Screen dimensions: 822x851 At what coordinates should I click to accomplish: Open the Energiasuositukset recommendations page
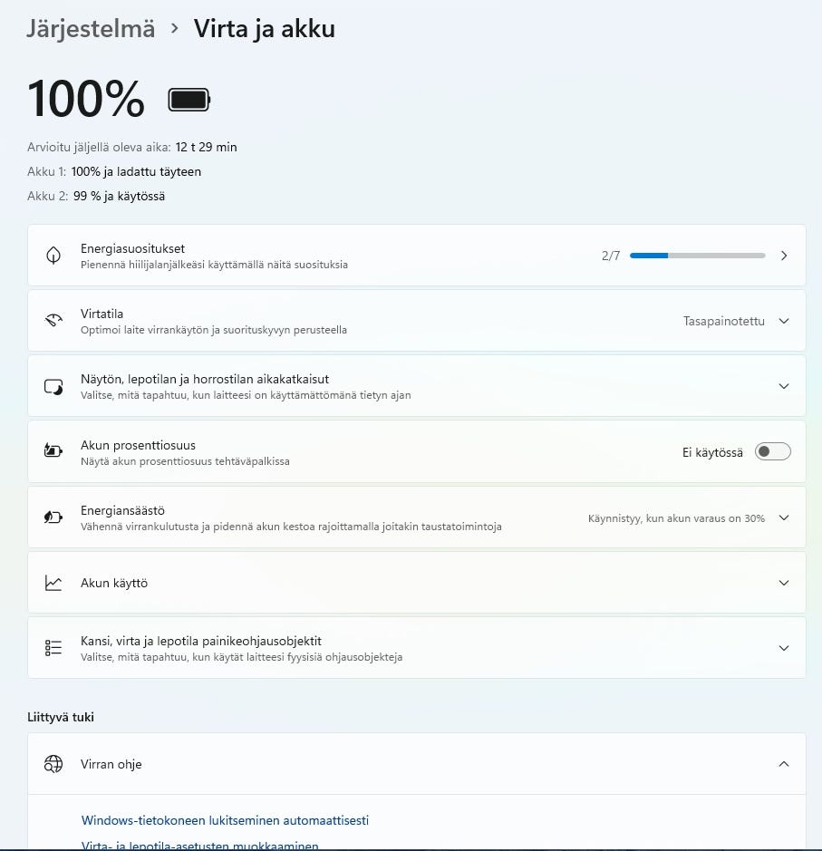pos(784,256)
